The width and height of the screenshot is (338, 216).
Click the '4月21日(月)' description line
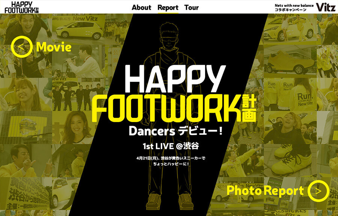171,158
